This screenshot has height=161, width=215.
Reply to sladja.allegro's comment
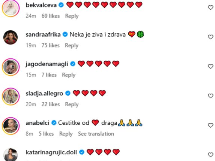tap(72, 104)
